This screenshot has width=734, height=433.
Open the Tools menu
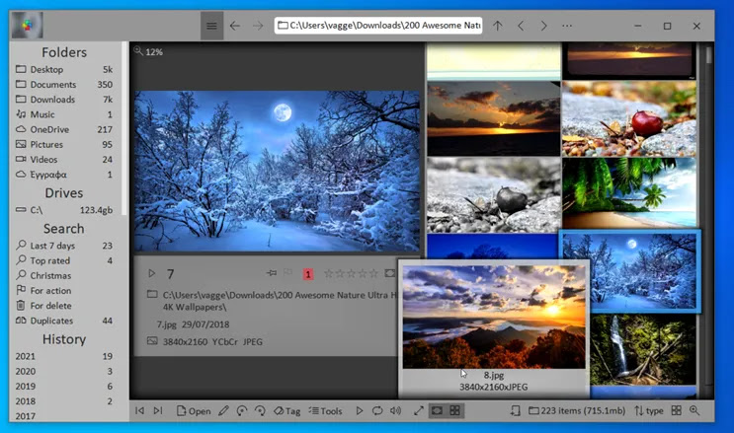pos(325,411)
